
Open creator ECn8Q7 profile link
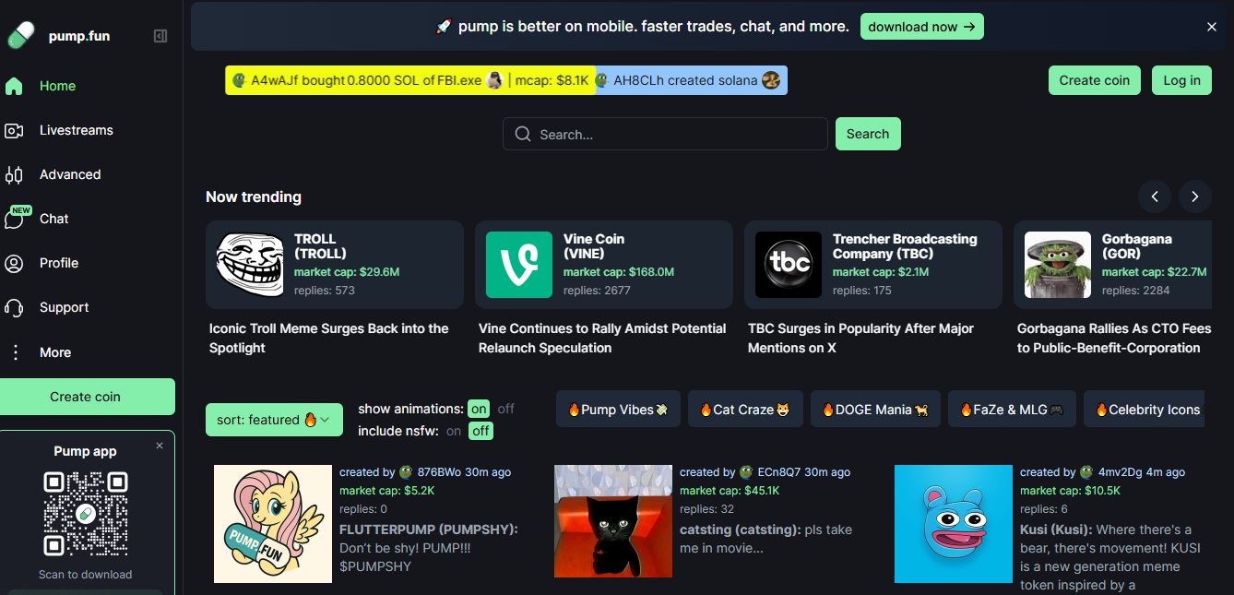pyautogui.click(x=779, y=472)
